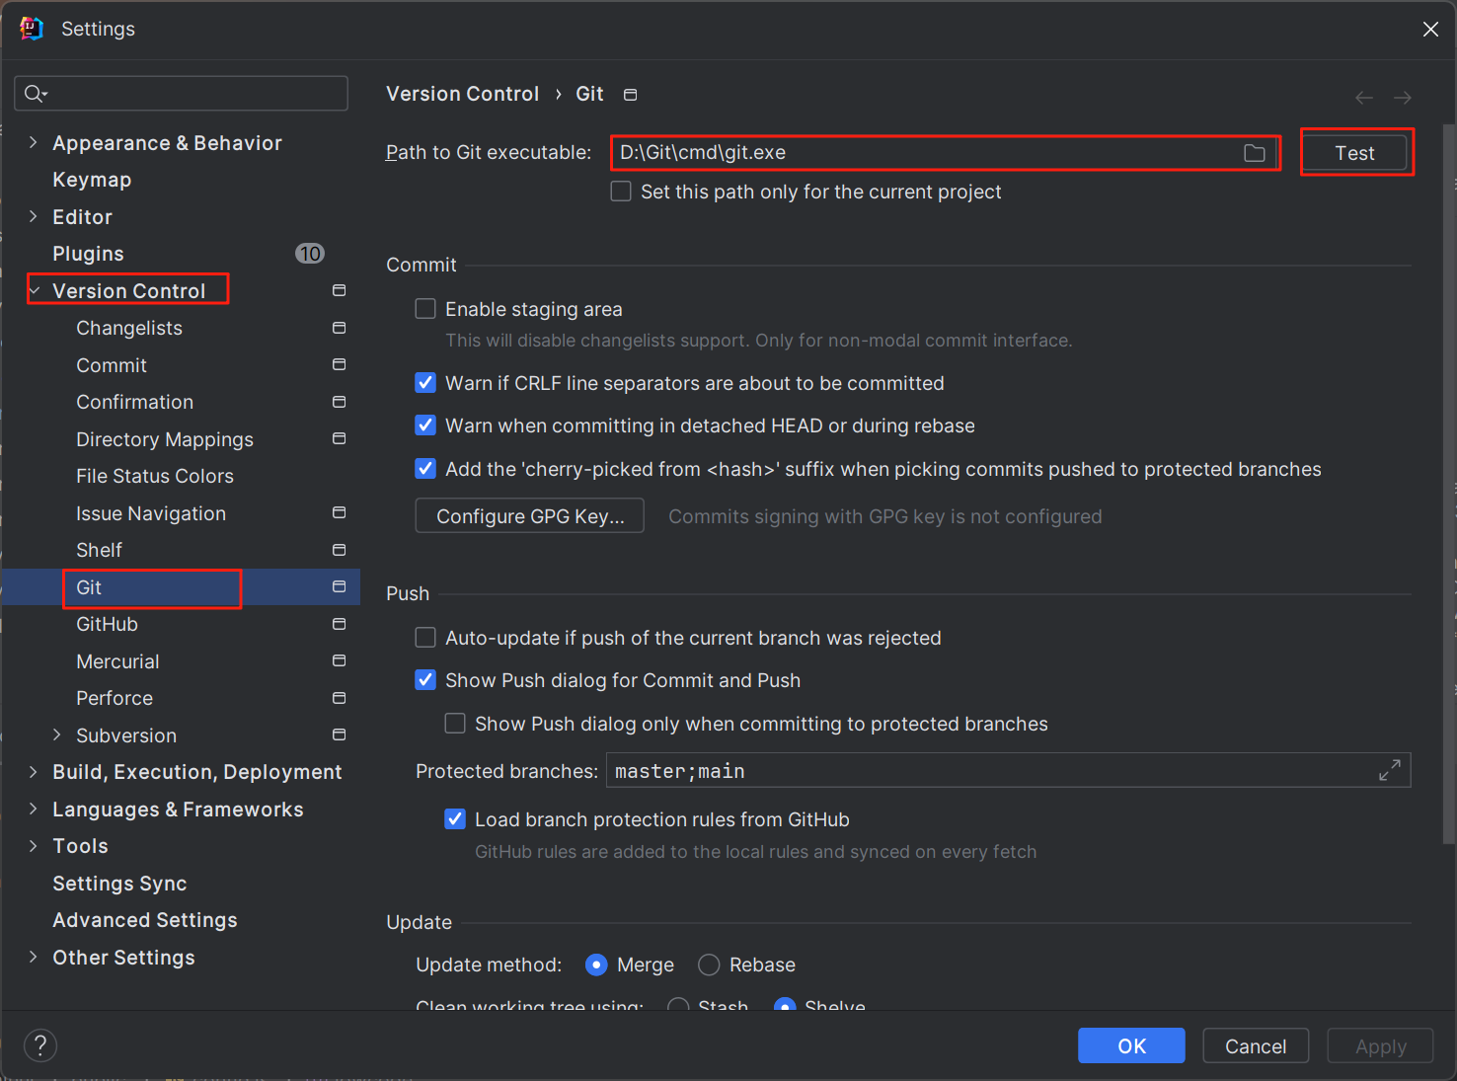
Task: Click the project icon beside Shelf
Action: 340,550
